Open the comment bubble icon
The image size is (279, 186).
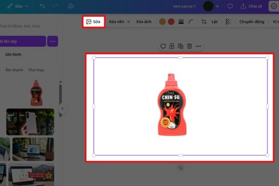(x=230, y=6)
